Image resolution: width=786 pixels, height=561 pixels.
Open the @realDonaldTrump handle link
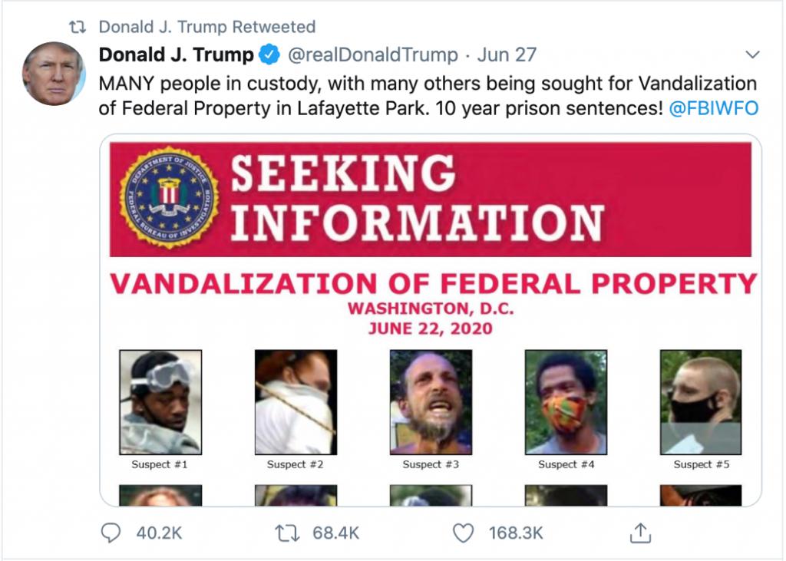[x=372, y=54]
